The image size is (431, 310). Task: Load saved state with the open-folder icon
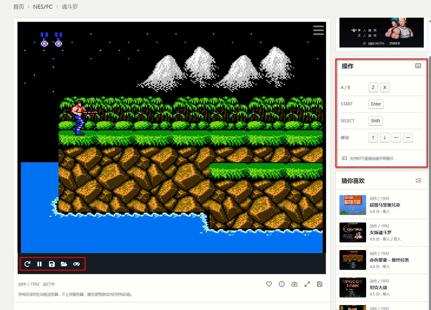click(x=64, y=264)
